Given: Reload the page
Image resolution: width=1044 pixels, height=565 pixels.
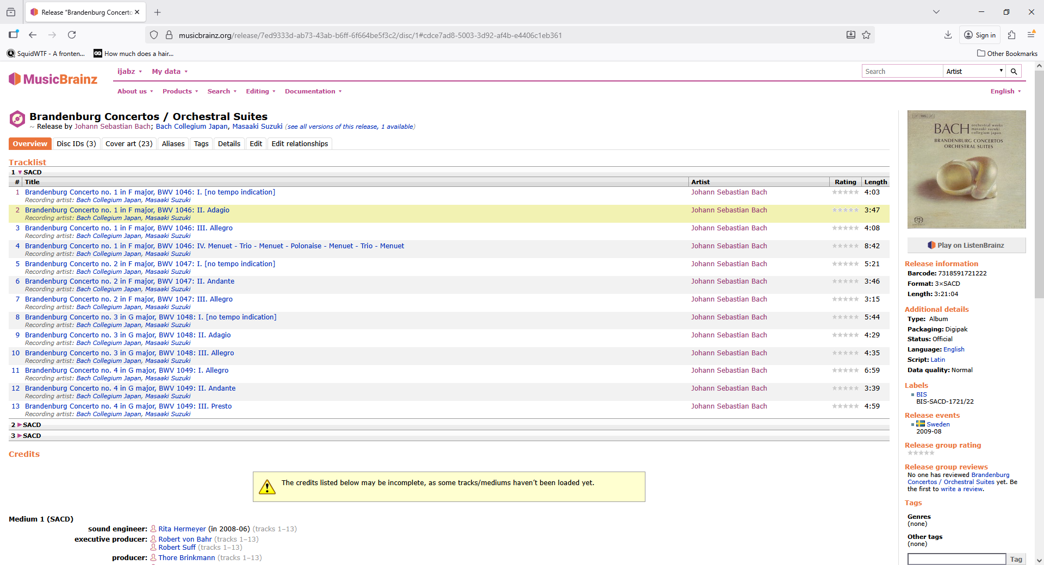Looking at the screenshot, I should [72, 35].
